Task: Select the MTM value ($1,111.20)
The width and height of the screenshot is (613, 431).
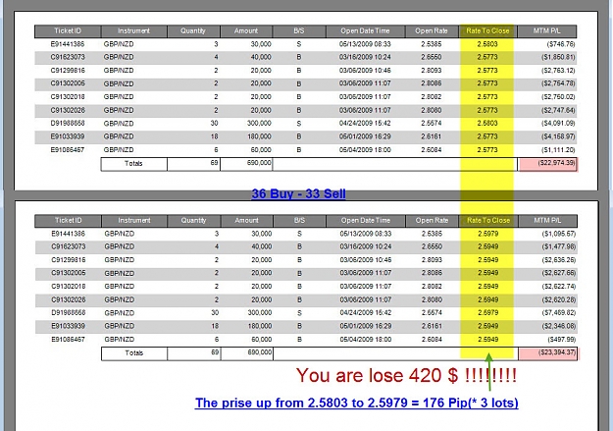Action: (558, 150)
